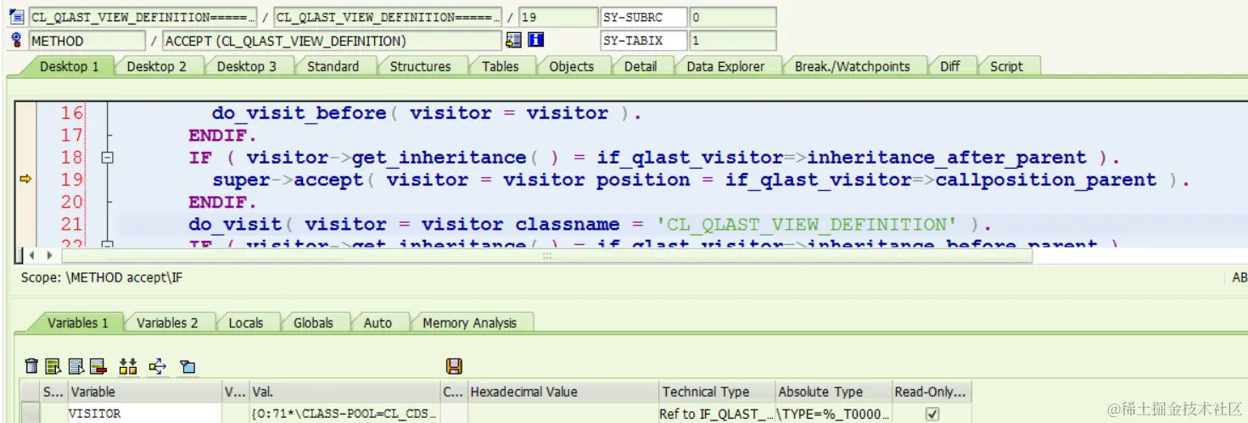Screen dimensions: 1248x423
Task: Click the second variables toolbar icon next to trash
Action: (x=53, y=366)
